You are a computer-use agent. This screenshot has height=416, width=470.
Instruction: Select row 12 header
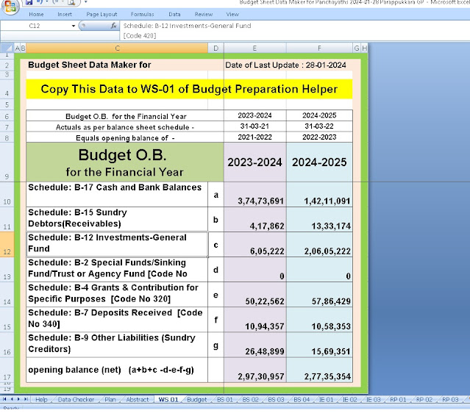pos(7,244)
